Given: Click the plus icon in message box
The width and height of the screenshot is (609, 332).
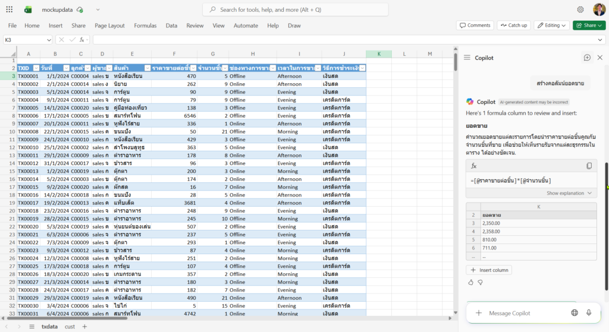Looking at the screenshot, I should pos(479,313).
